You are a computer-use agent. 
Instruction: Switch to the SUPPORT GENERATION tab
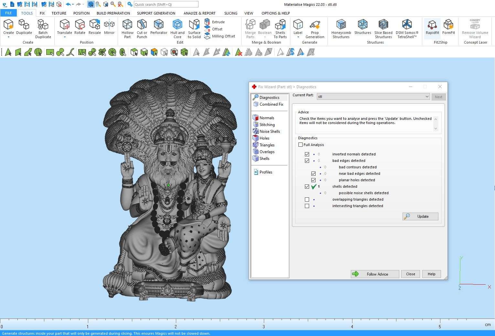coord(156,13)
